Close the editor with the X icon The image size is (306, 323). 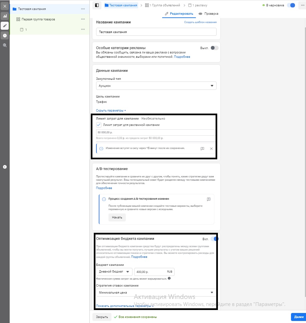5,6
